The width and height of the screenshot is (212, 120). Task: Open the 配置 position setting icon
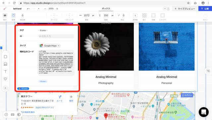point(13,15)
